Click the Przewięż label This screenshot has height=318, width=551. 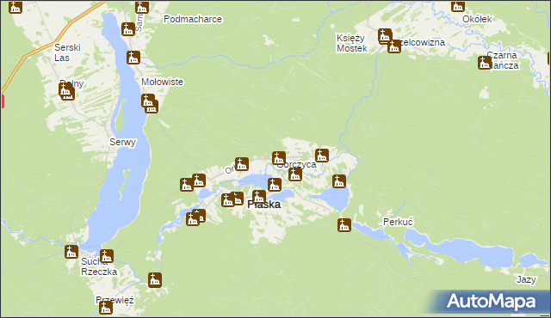115,300
